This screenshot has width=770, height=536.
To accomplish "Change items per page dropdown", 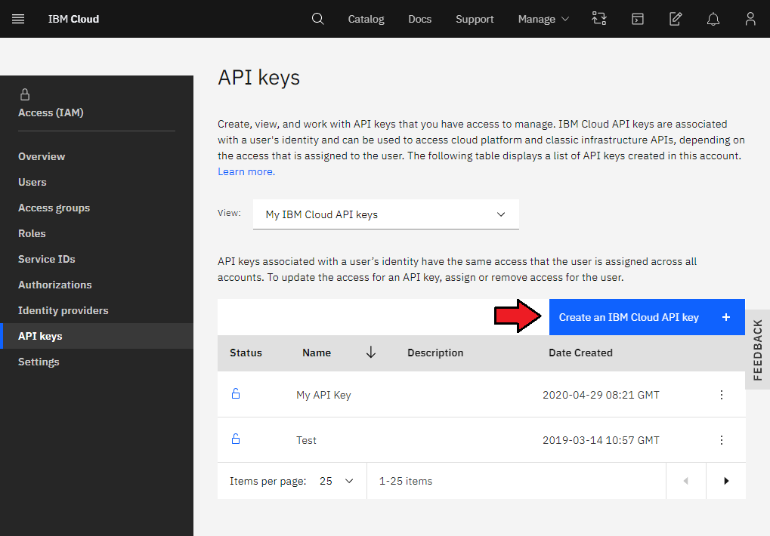I will 336,481.
